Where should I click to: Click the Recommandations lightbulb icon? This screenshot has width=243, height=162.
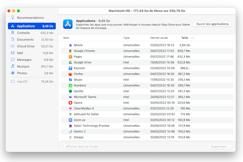click(13, 17)
